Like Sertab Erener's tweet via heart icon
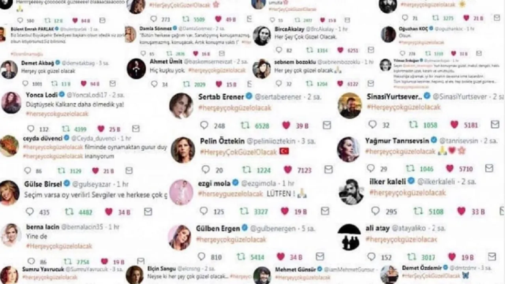 (286, 125)
